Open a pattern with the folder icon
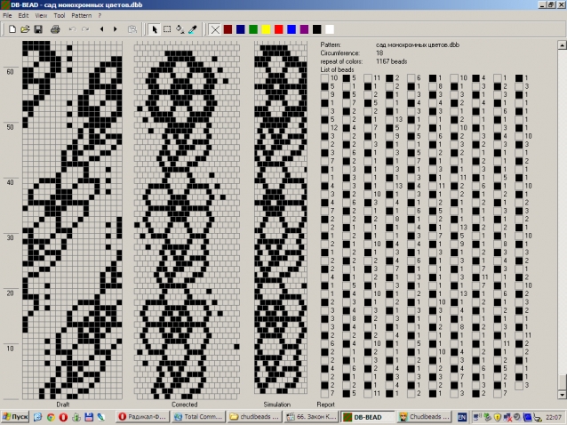 point(25,29)
